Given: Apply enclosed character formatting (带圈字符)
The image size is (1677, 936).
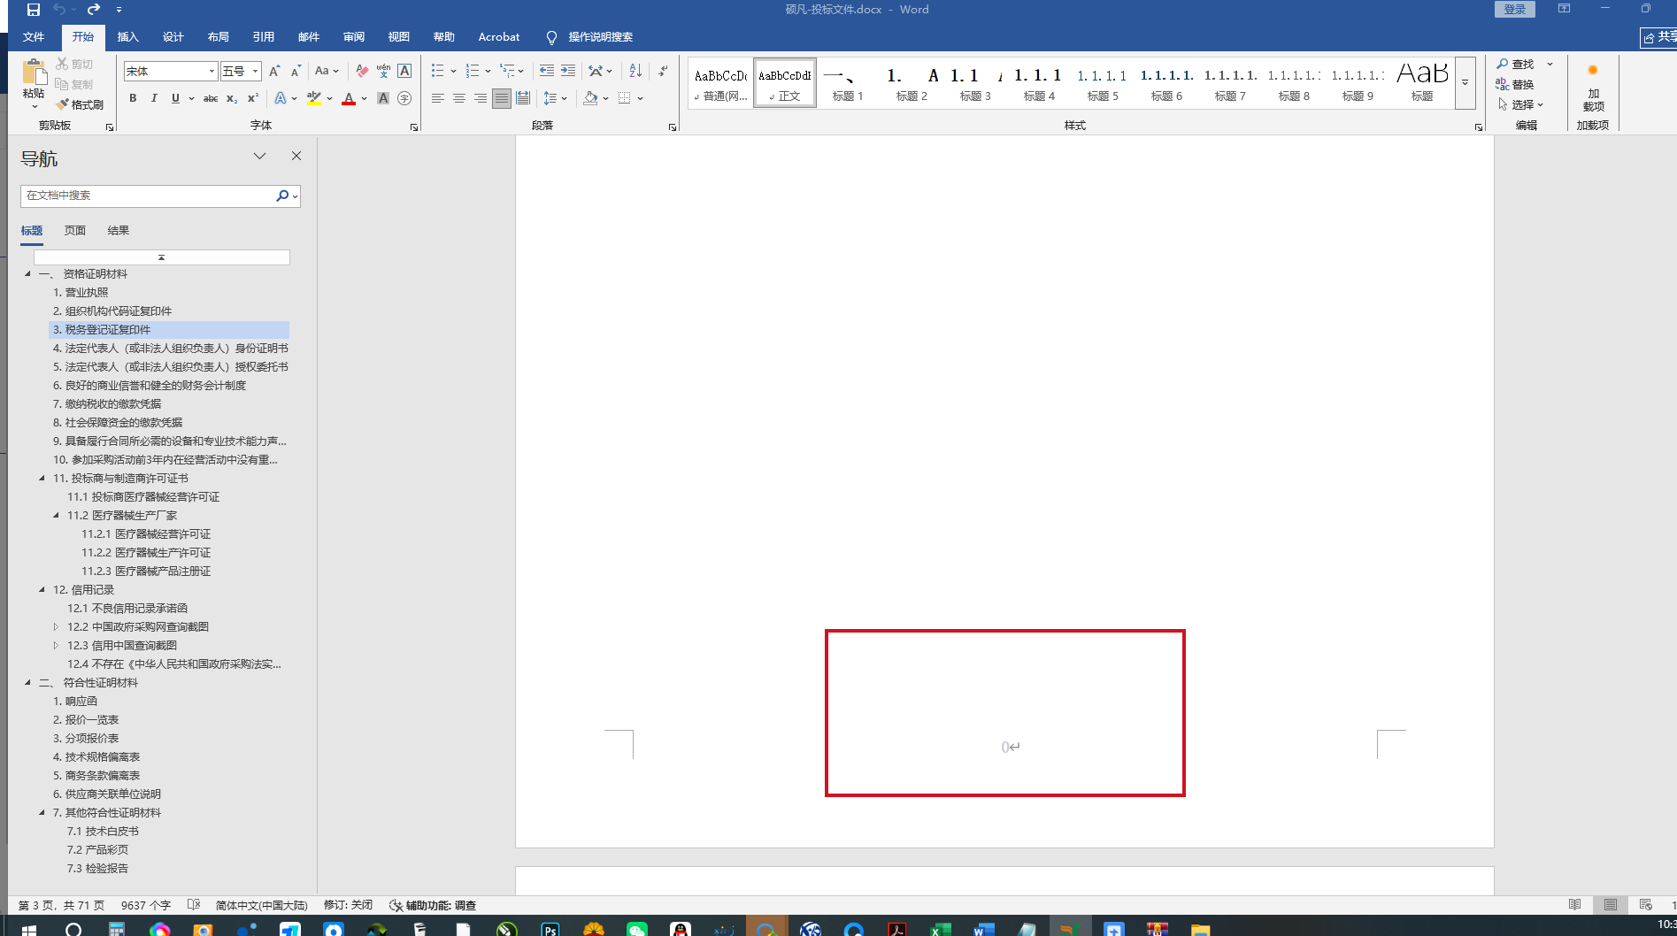Looking at the screenshot, I should click(x=404, y=98).
